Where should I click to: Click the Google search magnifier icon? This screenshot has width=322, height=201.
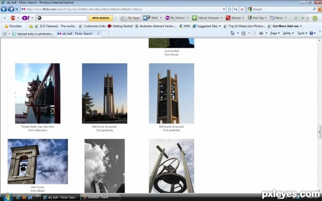314,9
